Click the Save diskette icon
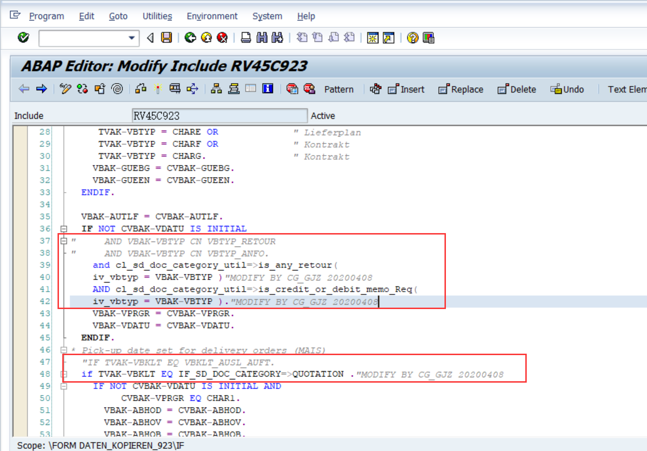Viewport: 647px width, 451px height. pyautogui.click(x=166, y=38)
